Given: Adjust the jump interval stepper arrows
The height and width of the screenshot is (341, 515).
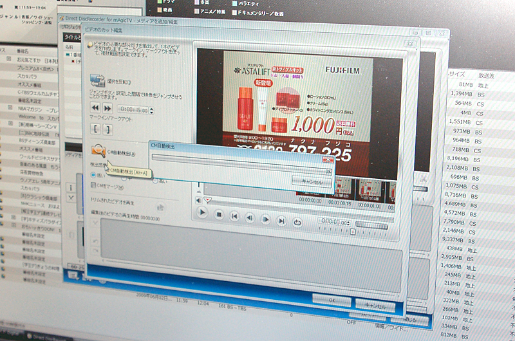Looking at the screenshot, I should point(151,111).
